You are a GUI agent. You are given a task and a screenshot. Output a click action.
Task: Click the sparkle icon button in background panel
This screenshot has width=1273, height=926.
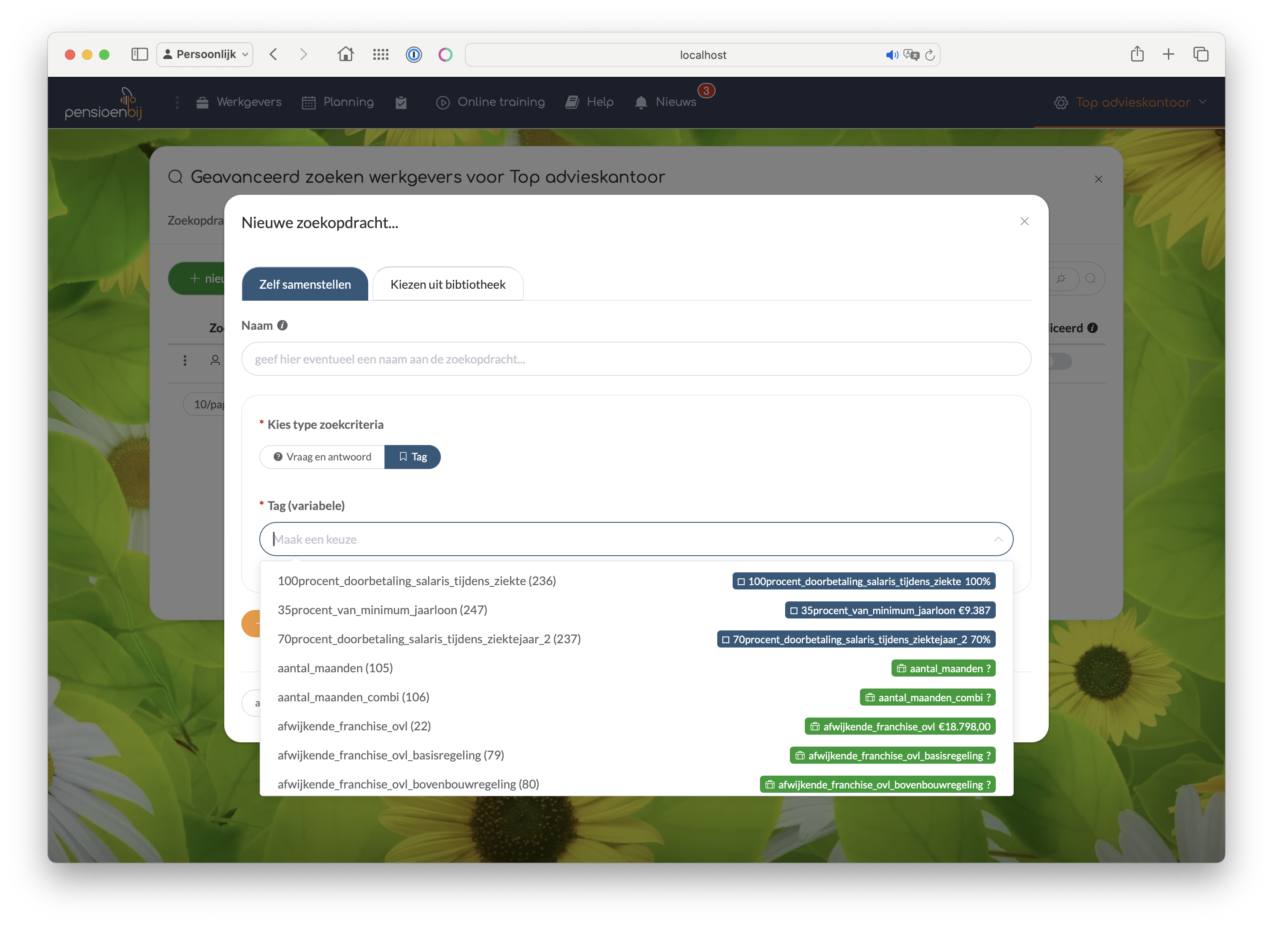[x=1062, y=278]
